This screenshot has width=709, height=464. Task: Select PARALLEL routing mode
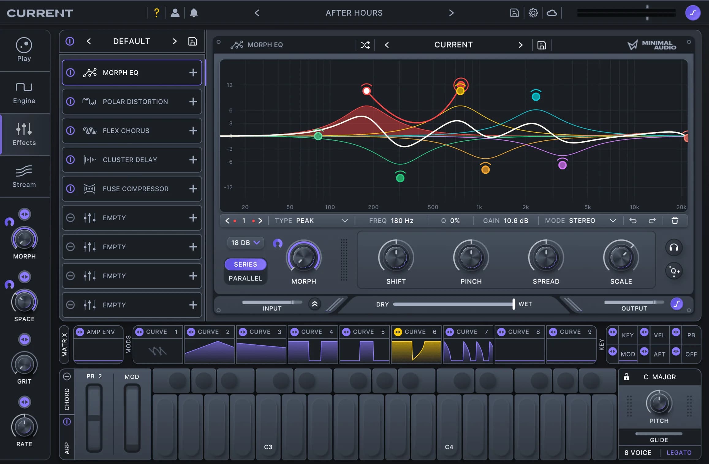(x=245, y=278)
